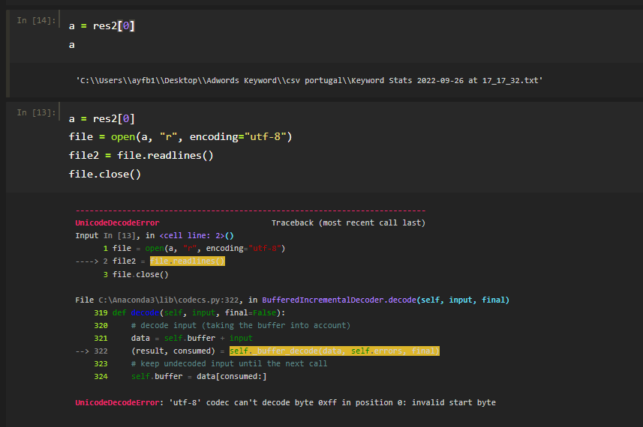This screenshot has width=643, height=427.
Task: Click the 'a = res2[0]' line in cell 13
Action: [x=102, y=118]
